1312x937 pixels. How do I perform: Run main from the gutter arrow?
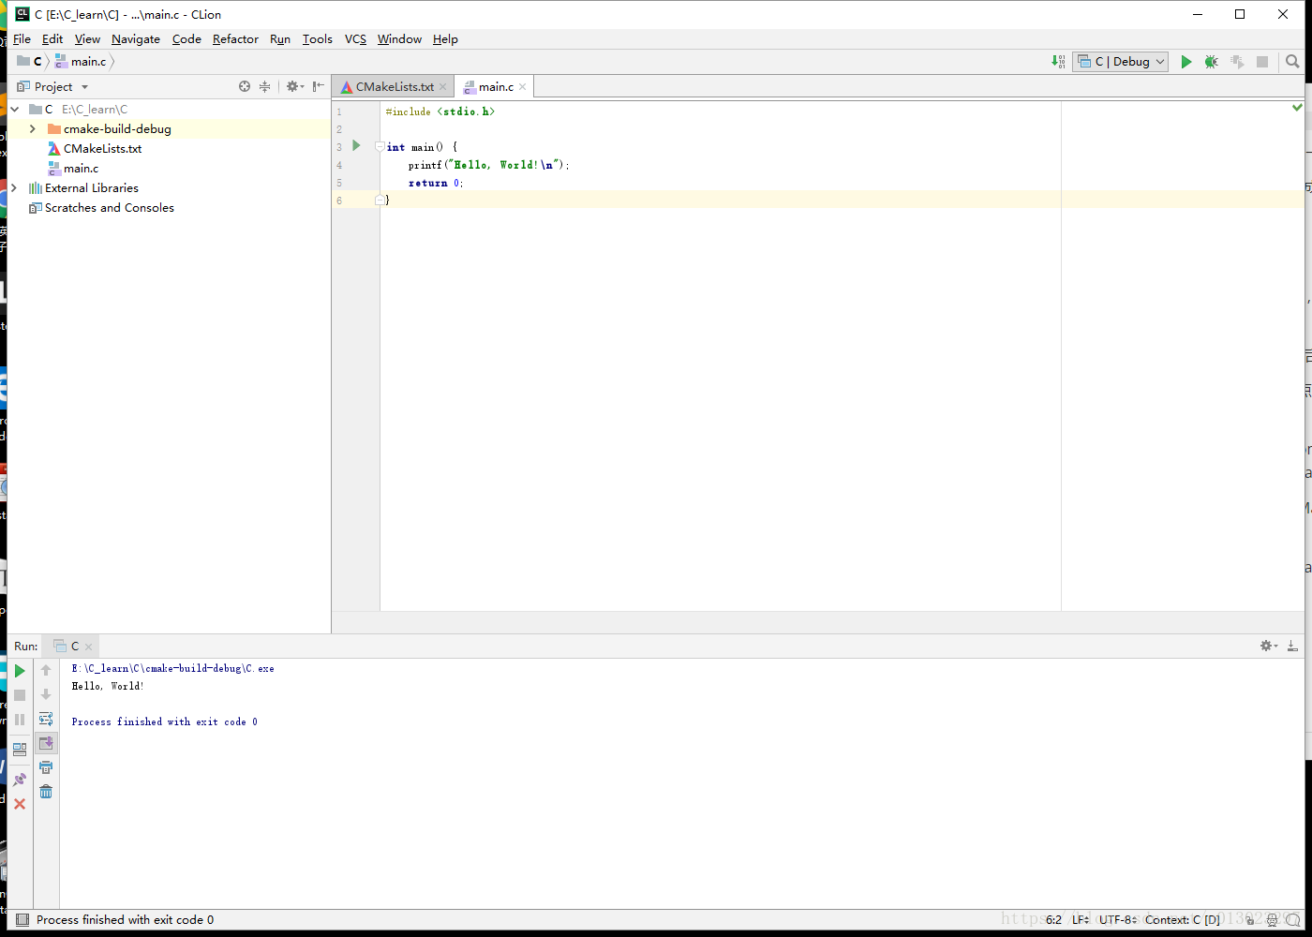(356, 146)
